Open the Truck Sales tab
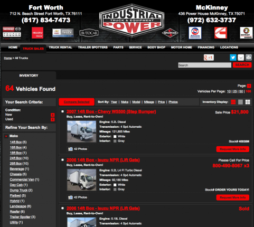This screenshot has width=254, height=227. (33, 49)
